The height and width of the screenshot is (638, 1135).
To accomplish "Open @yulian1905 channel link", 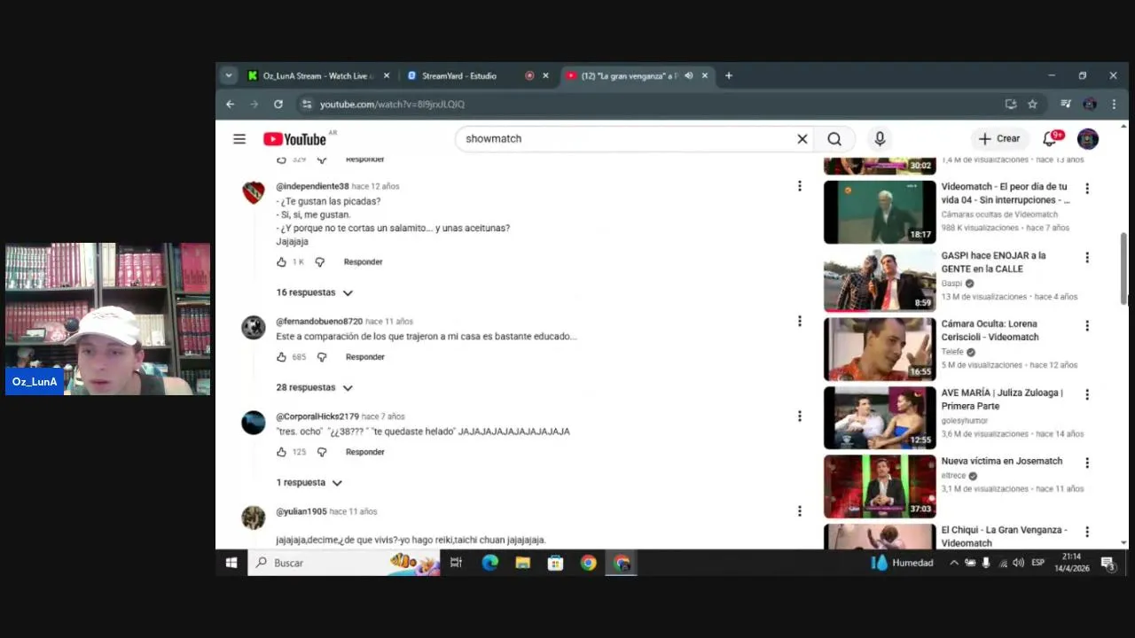I will click(301, 512).
